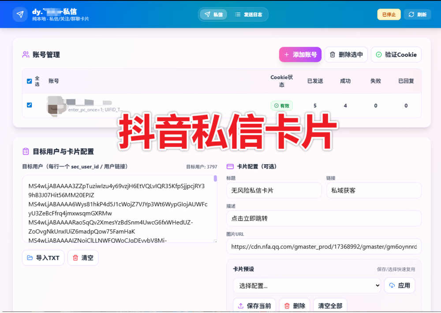Image resolution: width=441 pixels, height=313 pixels.
Task: Click the 卡片预设 heading
Action: [x=243, y=269]
